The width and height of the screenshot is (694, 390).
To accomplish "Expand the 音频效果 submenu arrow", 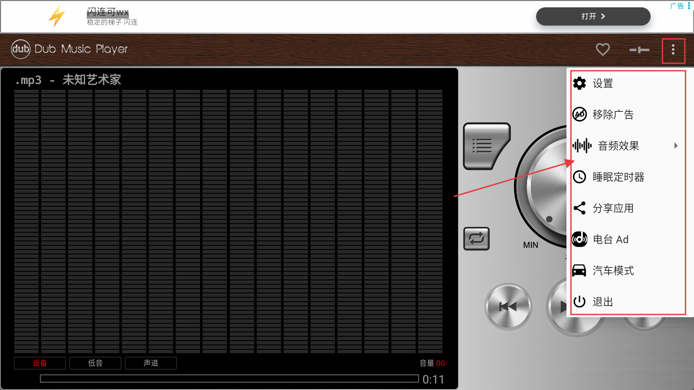I will pyautogui.click(x=675, y=146).
